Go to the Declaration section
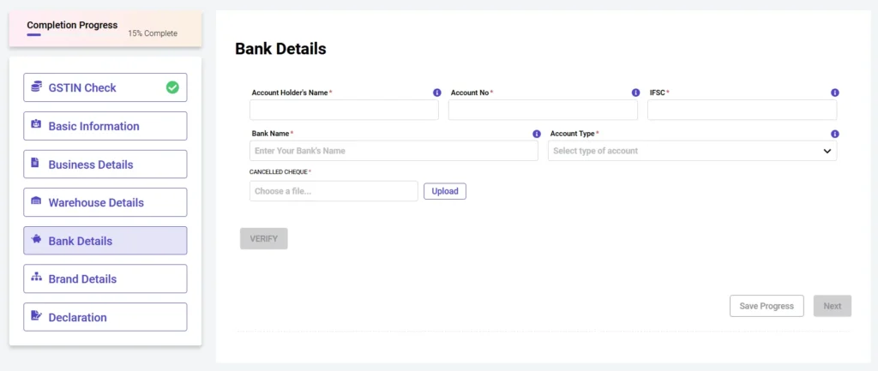This screenshot has width=878, height=371. (x=105, y=317)
